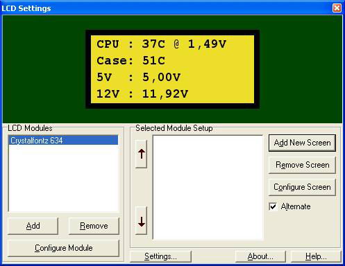
Task: Select Crystalfontz 634 in LCD Modules list
Action: click(x=63, y=141)
